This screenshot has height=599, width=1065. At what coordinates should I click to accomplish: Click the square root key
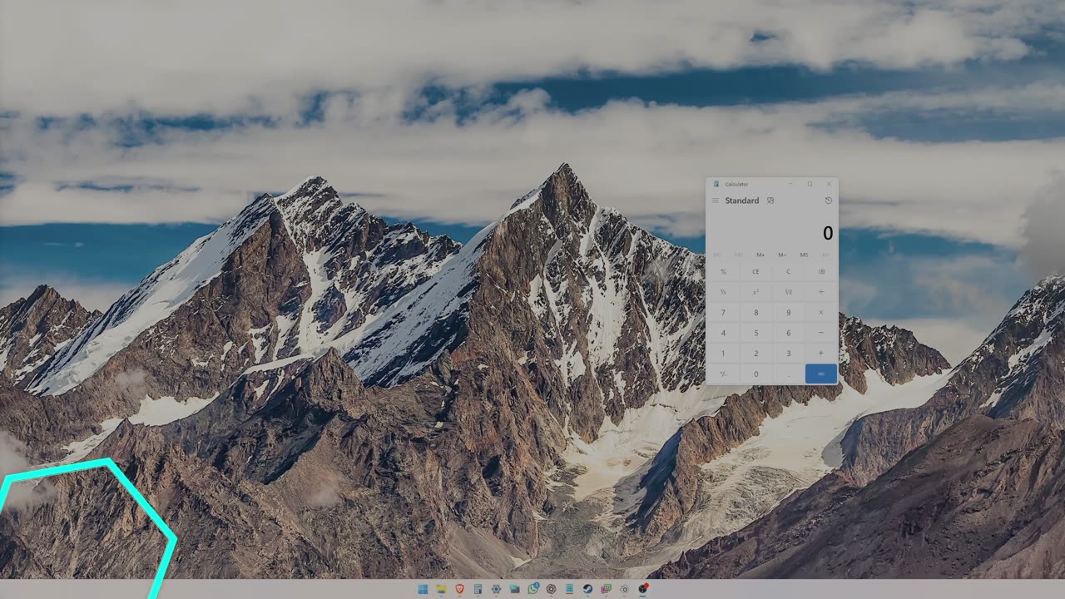click(788, 292)
